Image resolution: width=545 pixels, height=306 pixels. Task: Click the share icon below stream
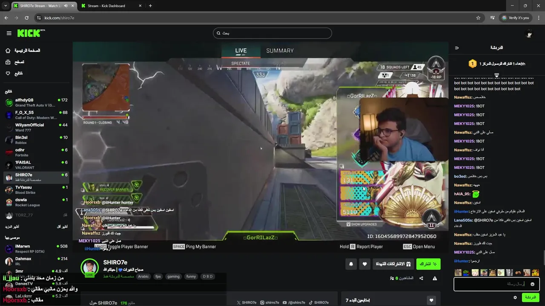(421, 278)
